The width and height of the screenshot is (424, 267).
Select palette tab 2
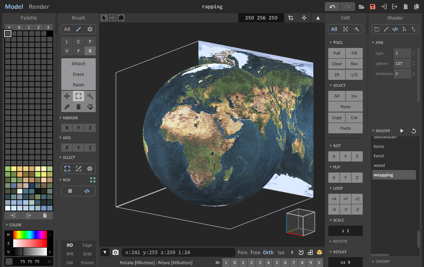point(39,27)
